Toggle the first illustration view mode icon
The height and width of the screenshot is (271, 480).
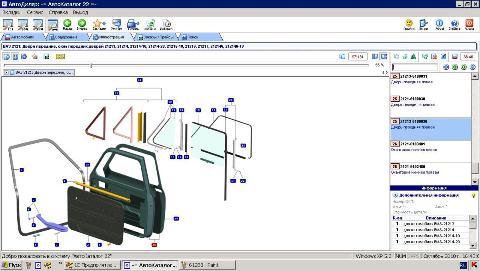(x=7, y=56)
